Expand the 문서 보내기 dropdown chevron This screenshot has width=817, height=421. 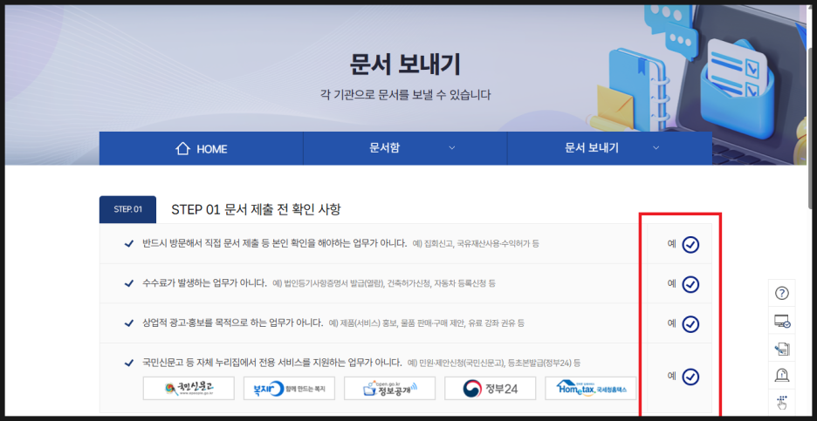pyautogui.click(x=656, y=148)
